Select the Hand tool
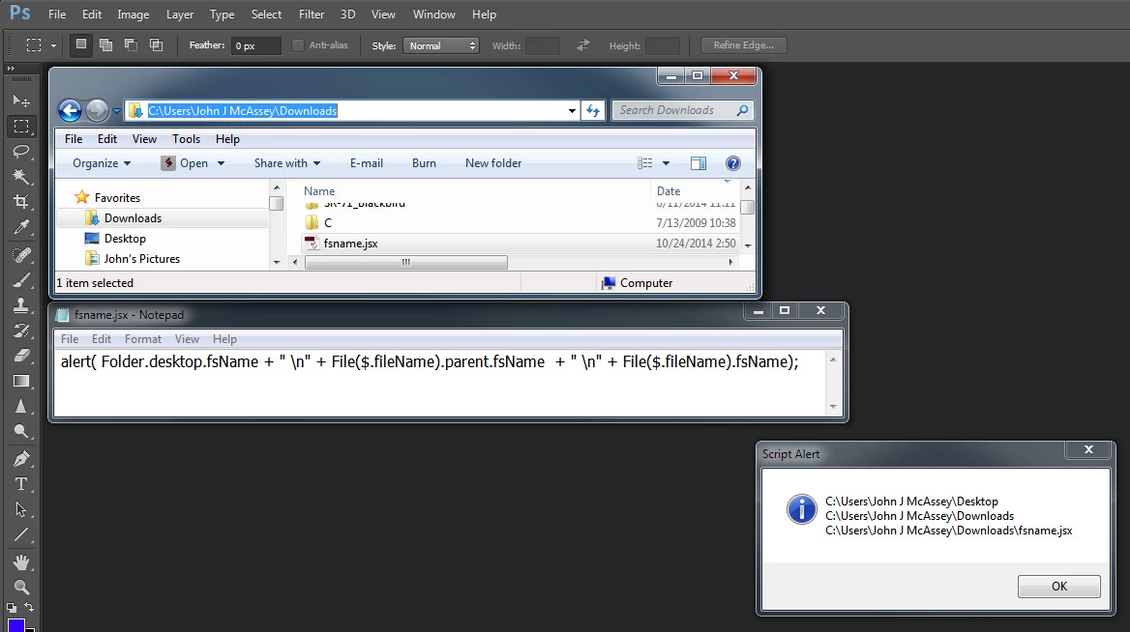This screenshot has height=632, width=1130. click(21, 561)
